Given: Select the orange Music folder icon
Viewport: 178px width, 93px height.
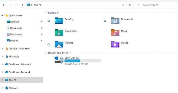Looking at the screenshot, I should [115, 32].
